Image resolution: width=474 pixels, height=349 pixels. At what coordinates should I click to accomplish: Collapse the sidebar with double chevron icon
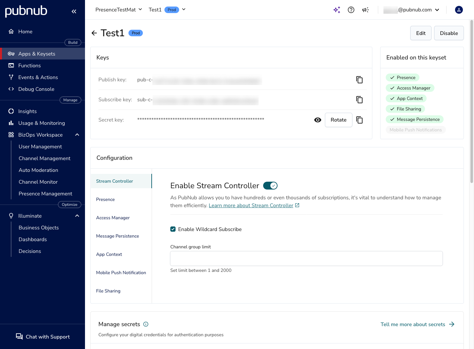point(74,11)
